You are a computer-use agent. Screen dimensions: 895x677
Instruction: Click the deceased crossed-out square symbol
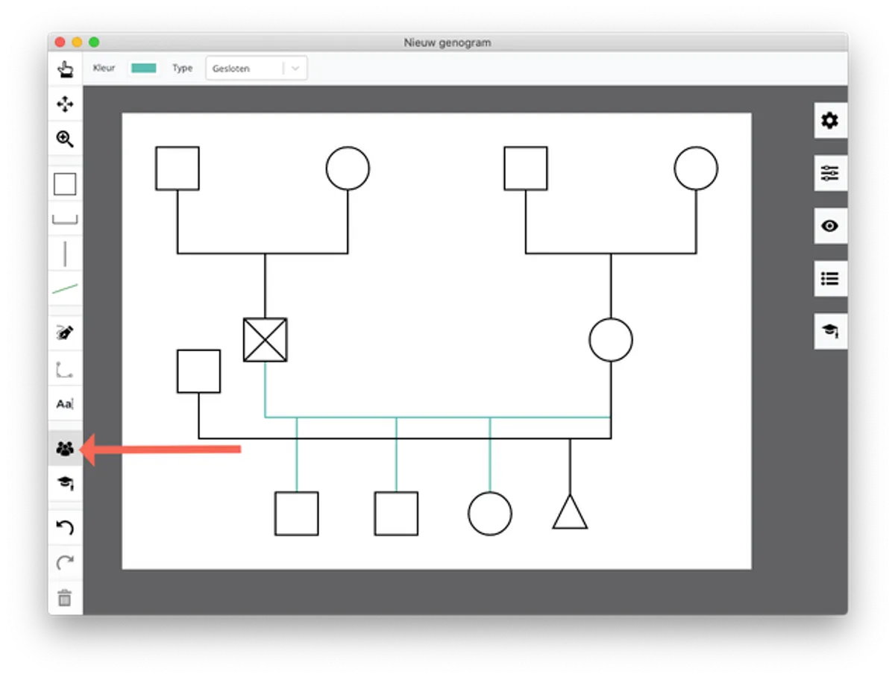(265, 340)
